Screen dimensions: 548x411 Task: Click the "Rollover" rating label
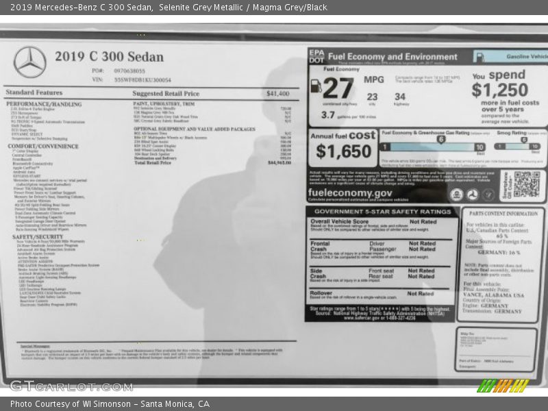click(x=321, y=293)
